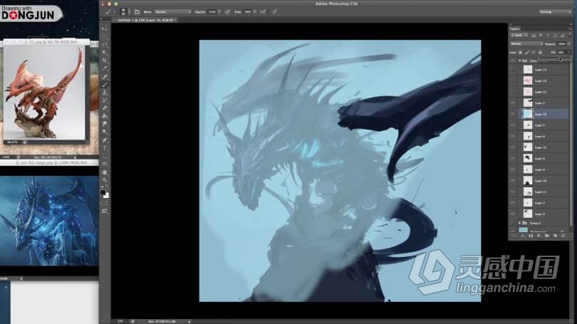Image resolution: width=577 pixels, height=324 pixels.
Task: Toggle visibility of Layer 9
Action: click(x=513, y=159)
